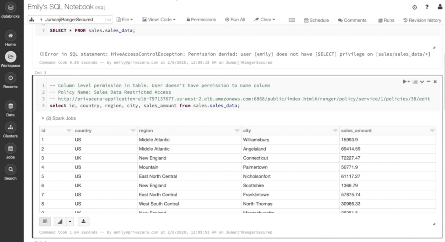The image size is (445, 242).
Task: Minimize the cell with the dash icon
Action: tap(428, 82)
